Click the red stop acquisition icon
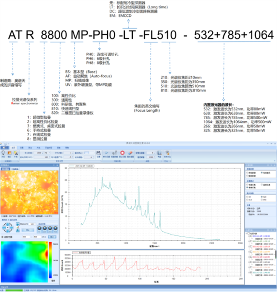Image resolution: width=277 pixels, height=292 pixels. (123, 153)
